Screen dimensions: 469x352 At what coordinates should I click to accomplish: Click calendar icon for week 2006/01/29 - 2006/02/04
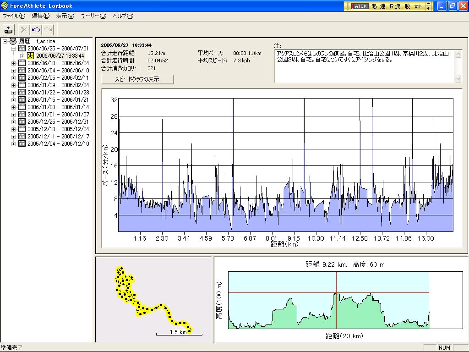pos(22,85)
